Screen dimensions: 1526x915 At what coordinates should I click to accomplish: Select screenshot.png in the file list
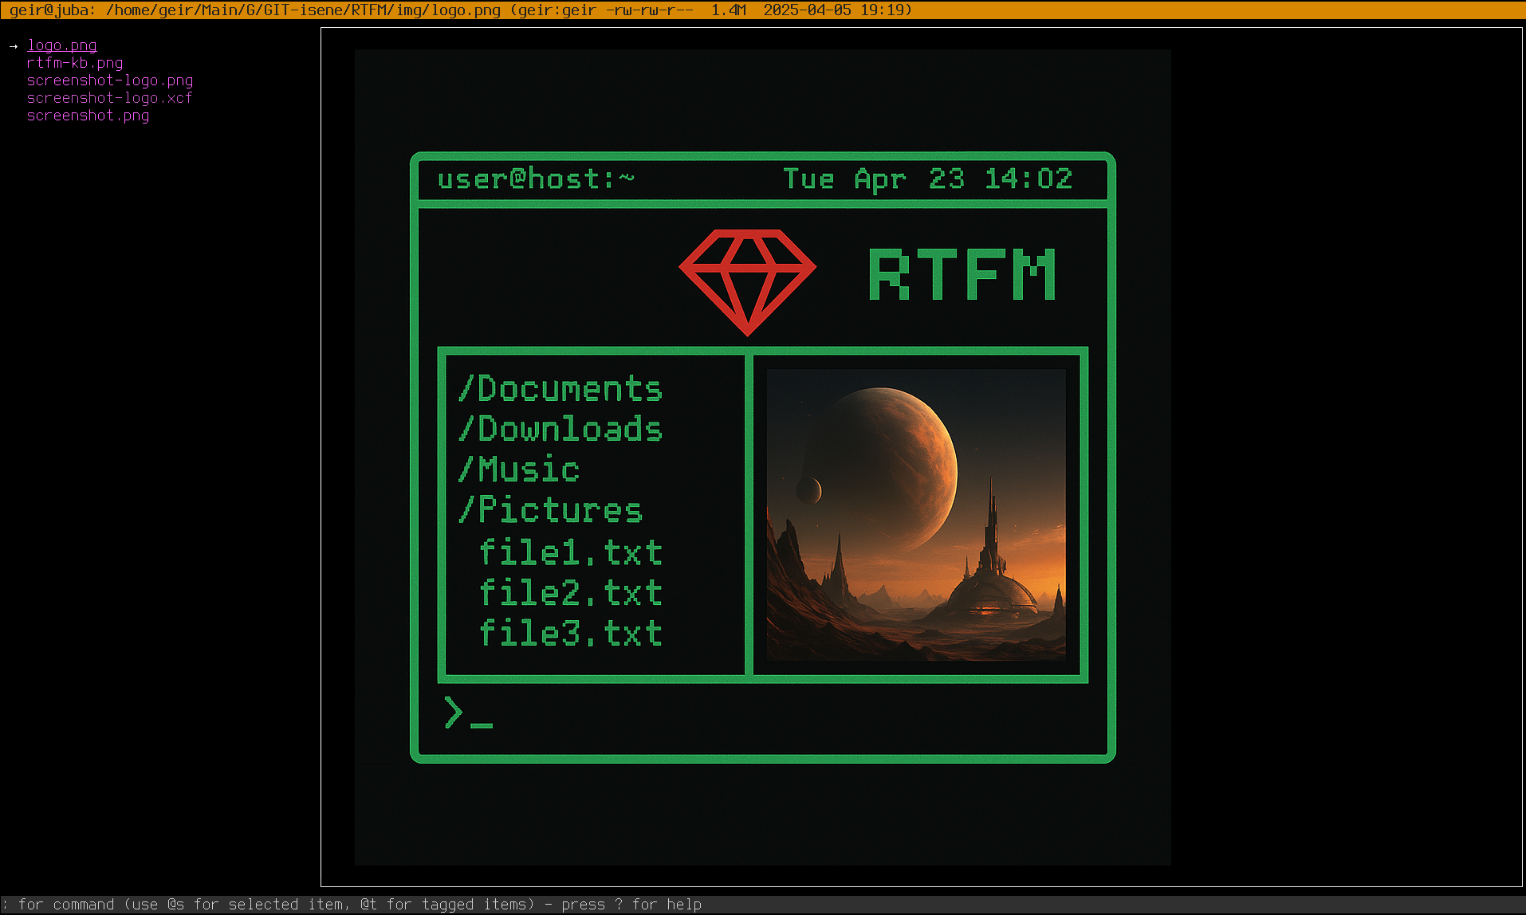pos(88,116)
